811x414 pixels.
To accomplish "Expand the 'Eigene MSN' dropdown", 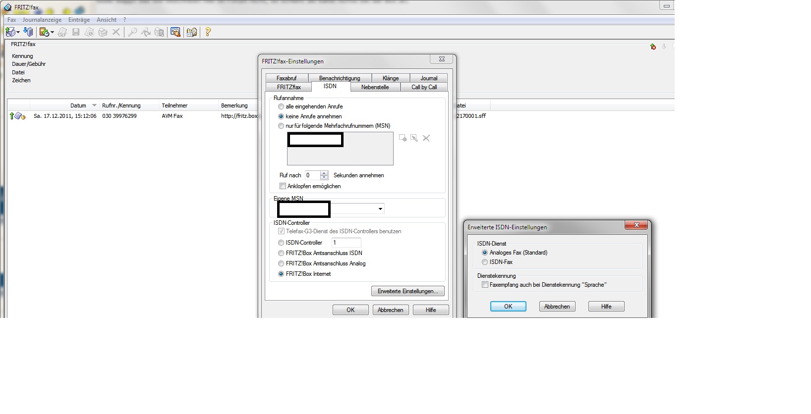I will click(x=380, y=209).
